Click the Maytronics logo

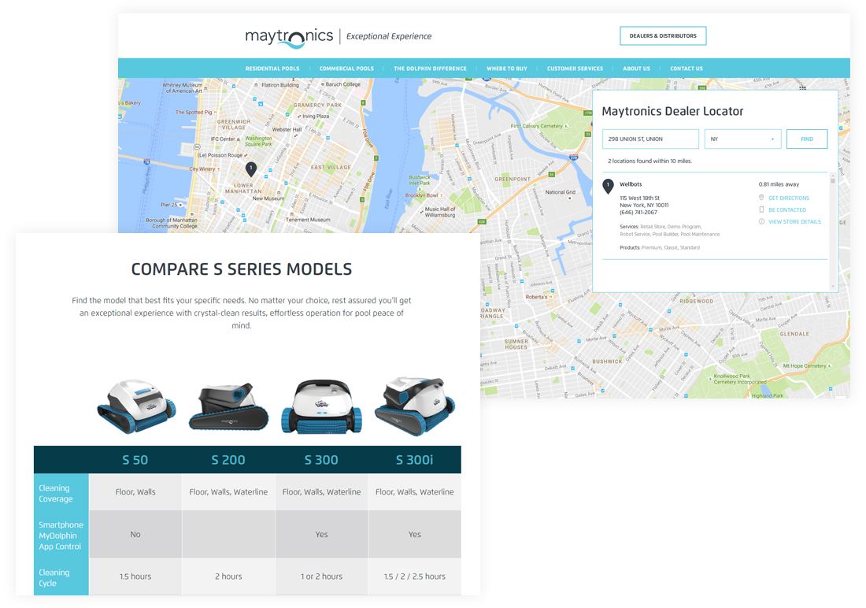(289, 37)
